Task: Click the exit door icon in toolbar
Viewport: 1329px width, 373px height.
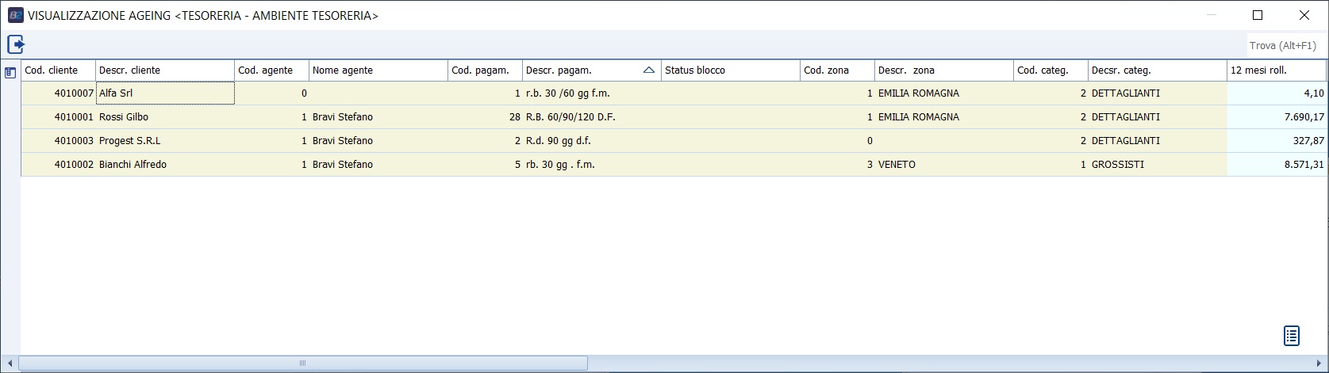Action: 16,44
